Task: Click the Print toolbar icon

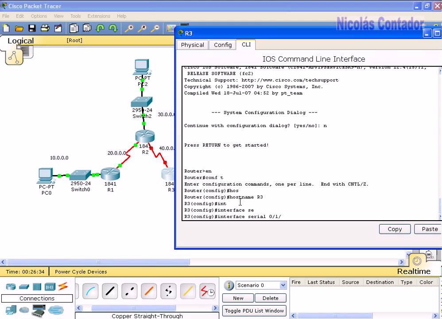Action: [x=45, y=28]
